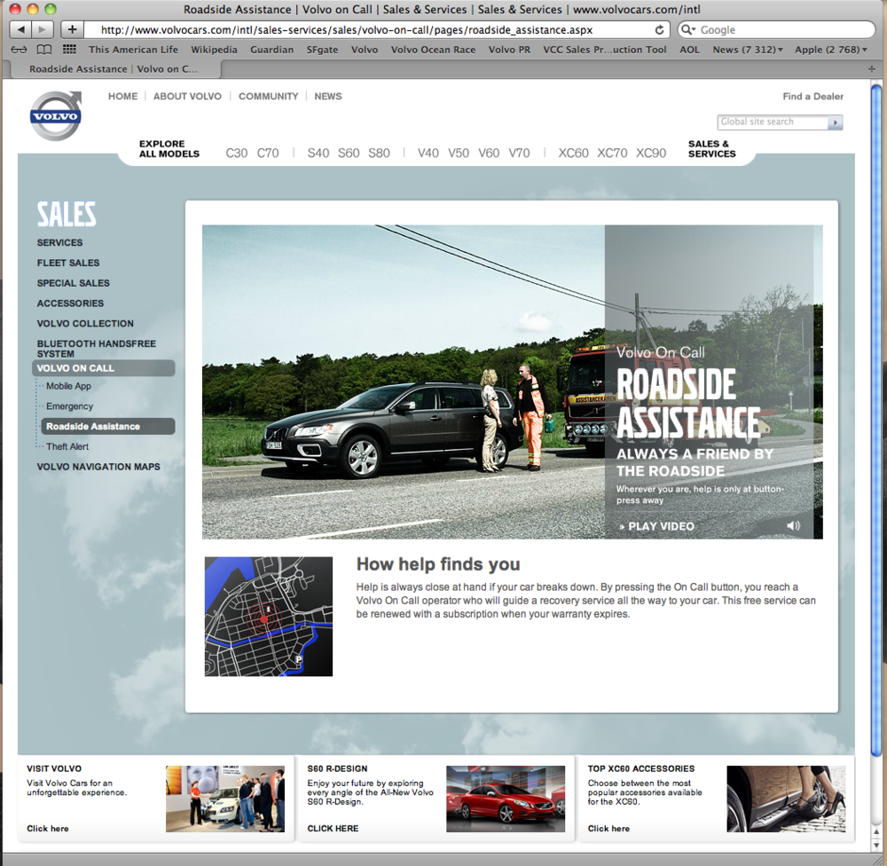Open the S60 R-Design car thumbnail
The width and height of the screenshot is (887, 866).
505,799
